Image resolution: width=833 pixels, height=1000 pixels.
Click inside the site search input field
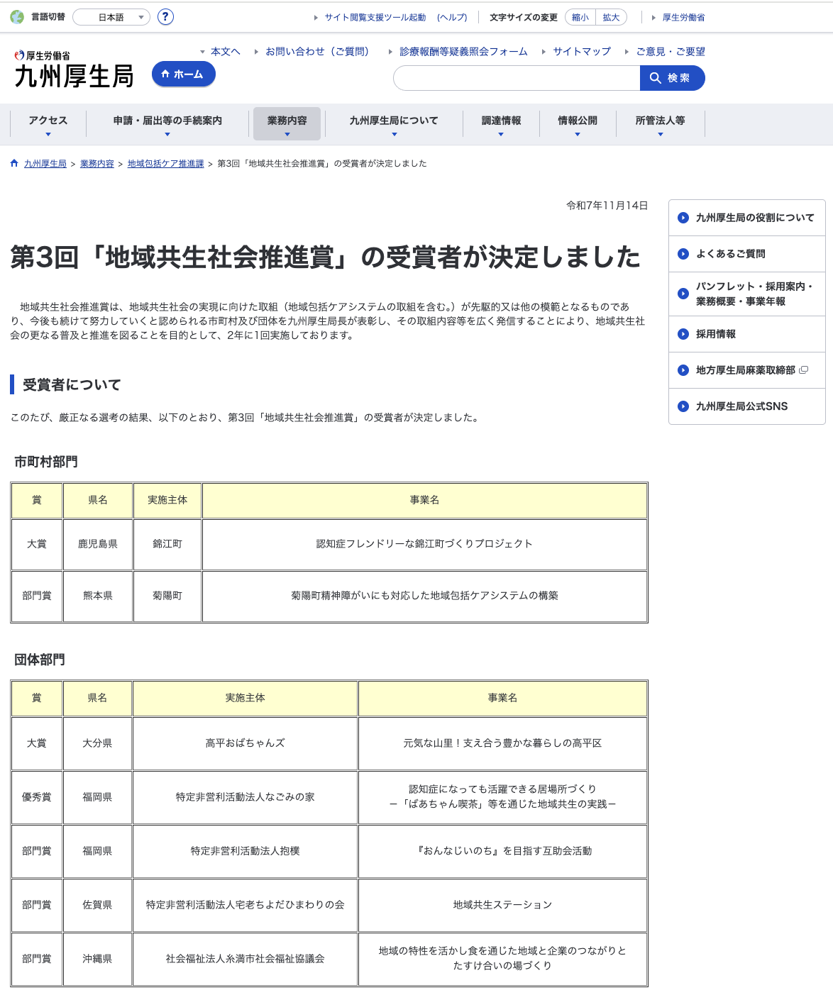click(514, 78)
